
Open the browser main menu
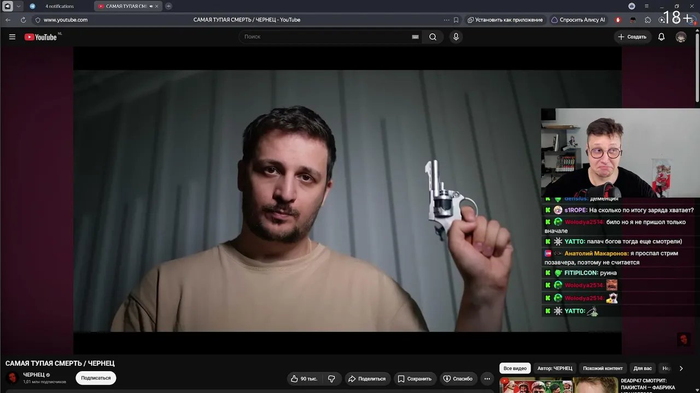coord(646,6)
